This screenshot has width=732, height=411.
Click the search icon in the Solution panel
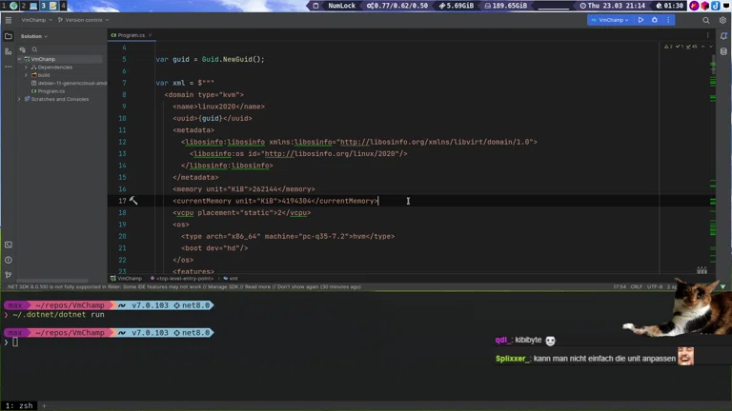tap(34, 49)
